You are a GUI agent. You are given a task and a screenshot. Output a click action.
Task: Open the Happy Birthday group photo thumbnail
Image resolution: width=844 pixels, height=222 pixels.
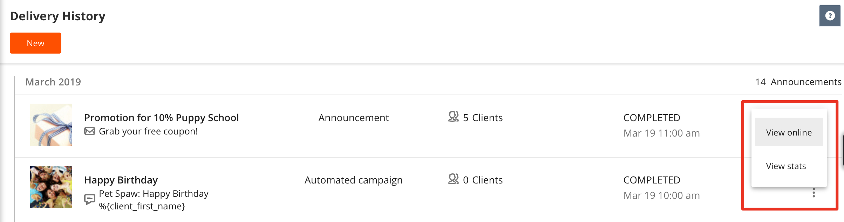(51, 187)
